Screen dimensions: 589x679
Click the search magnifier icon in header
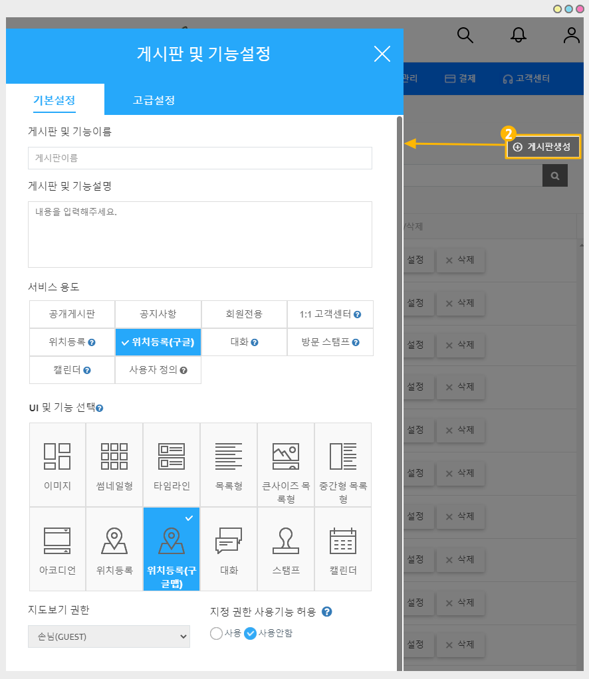pos(465,35)
